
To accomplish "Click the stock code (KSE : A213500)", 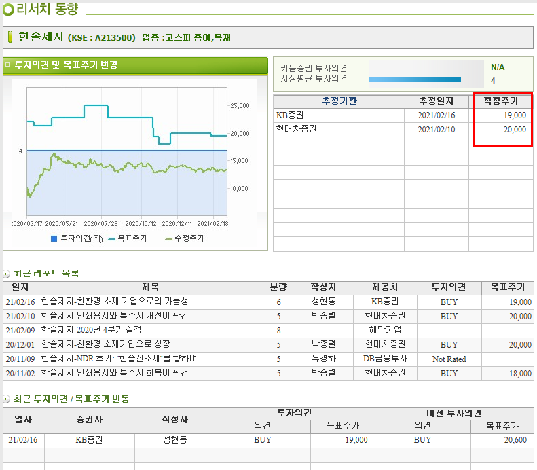I will (x=102, y=37).
